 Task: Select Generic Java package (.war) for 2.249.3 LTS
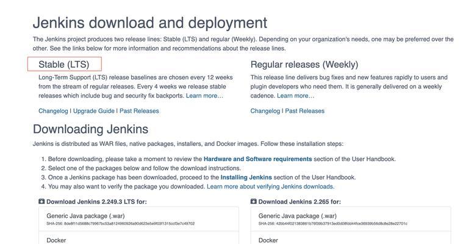pos(138,219)
